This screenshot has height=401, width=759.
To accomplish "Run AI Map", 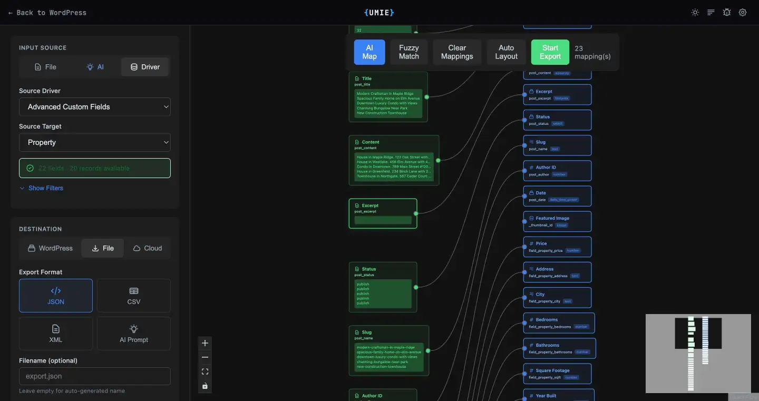I will click(369, 52).
